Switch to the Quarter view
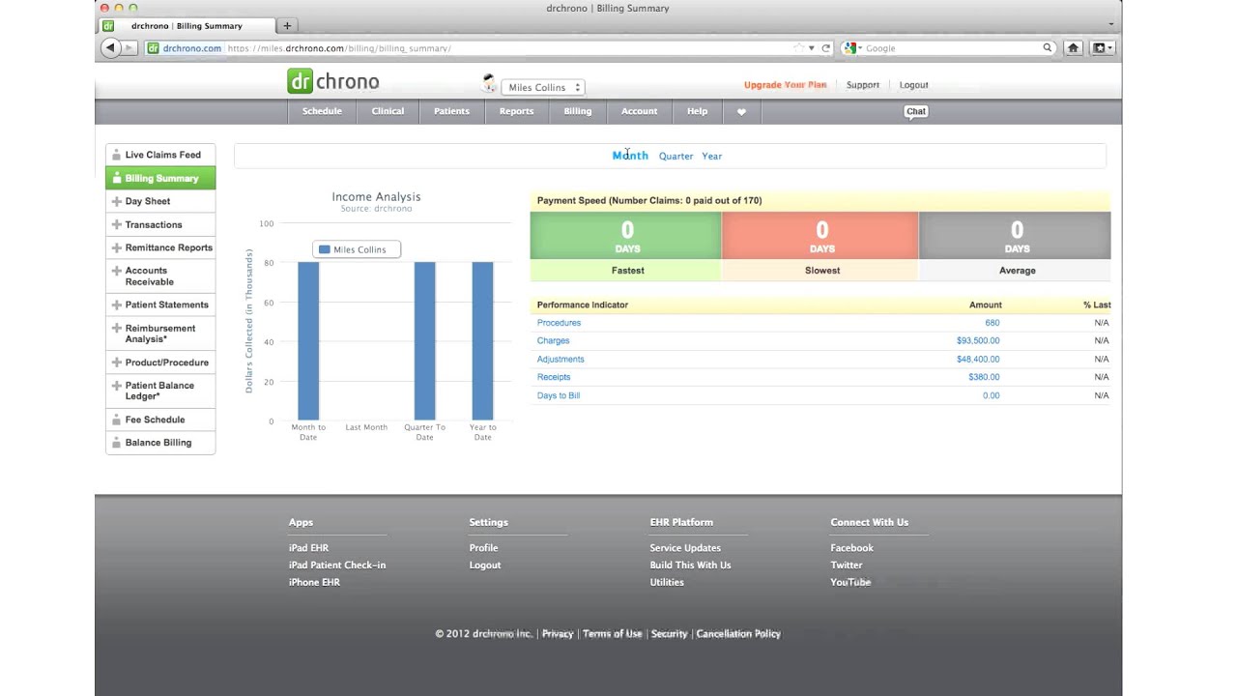 [676, 156]
